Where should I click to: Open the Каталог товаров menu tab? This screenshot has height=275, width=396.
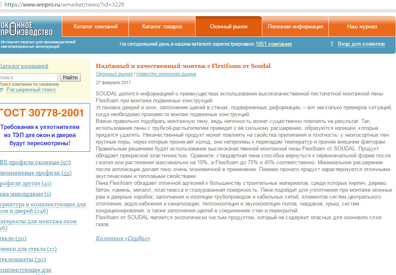click(x=162, y=27)
